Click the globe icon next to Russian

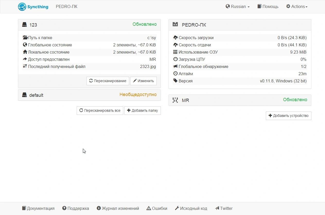coord(228,6)
